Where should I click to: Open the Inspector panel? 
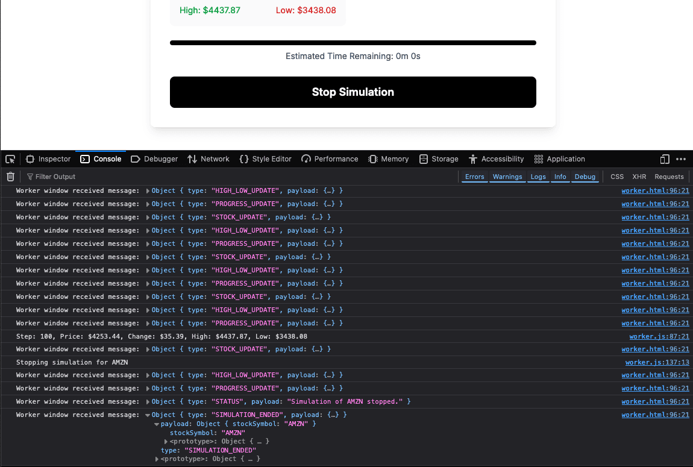point(48,159)
